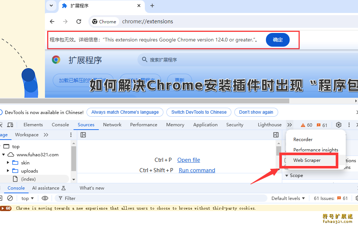
Task: Open DevTools settings gear
Action: tap(339, 125)
